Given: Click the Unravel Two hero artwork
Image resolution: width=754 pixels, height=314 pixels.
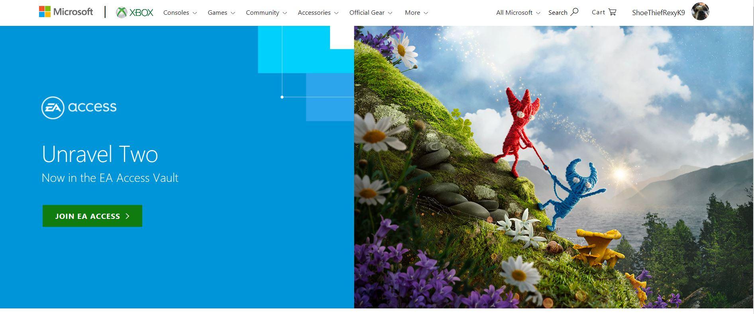Looking at the screenshot, I should [554, 167].
